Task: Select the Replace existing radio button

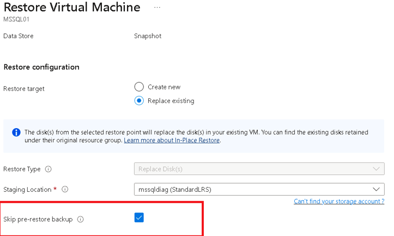Action: pyautogui.click(x=139, y=100)
